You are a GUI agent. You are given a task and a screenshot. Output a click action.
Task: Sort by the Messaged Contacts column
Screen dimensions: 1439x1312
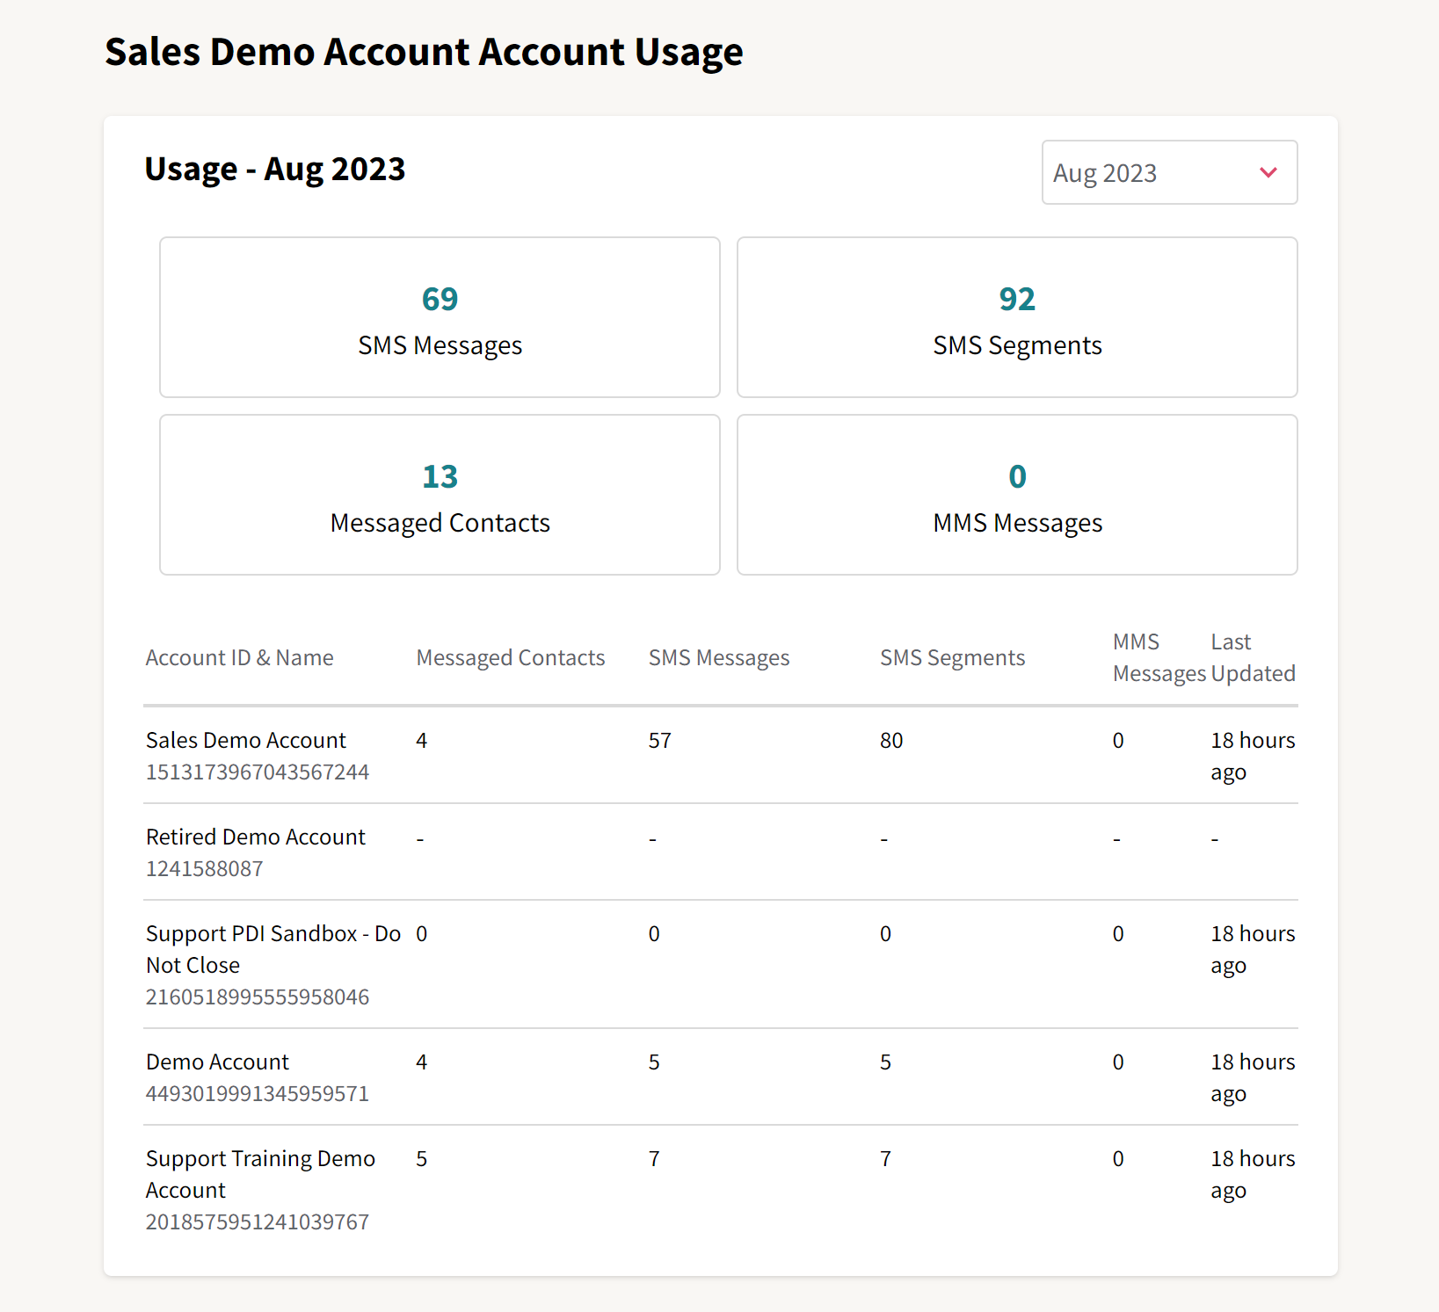pos(510,657)
